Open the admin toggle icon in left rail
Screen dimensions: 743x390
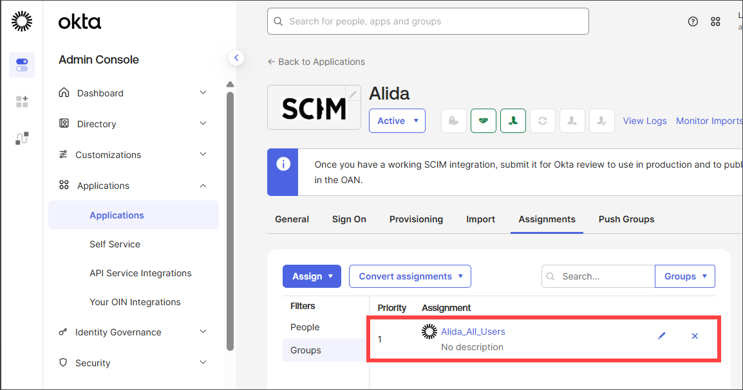point(22,65)
